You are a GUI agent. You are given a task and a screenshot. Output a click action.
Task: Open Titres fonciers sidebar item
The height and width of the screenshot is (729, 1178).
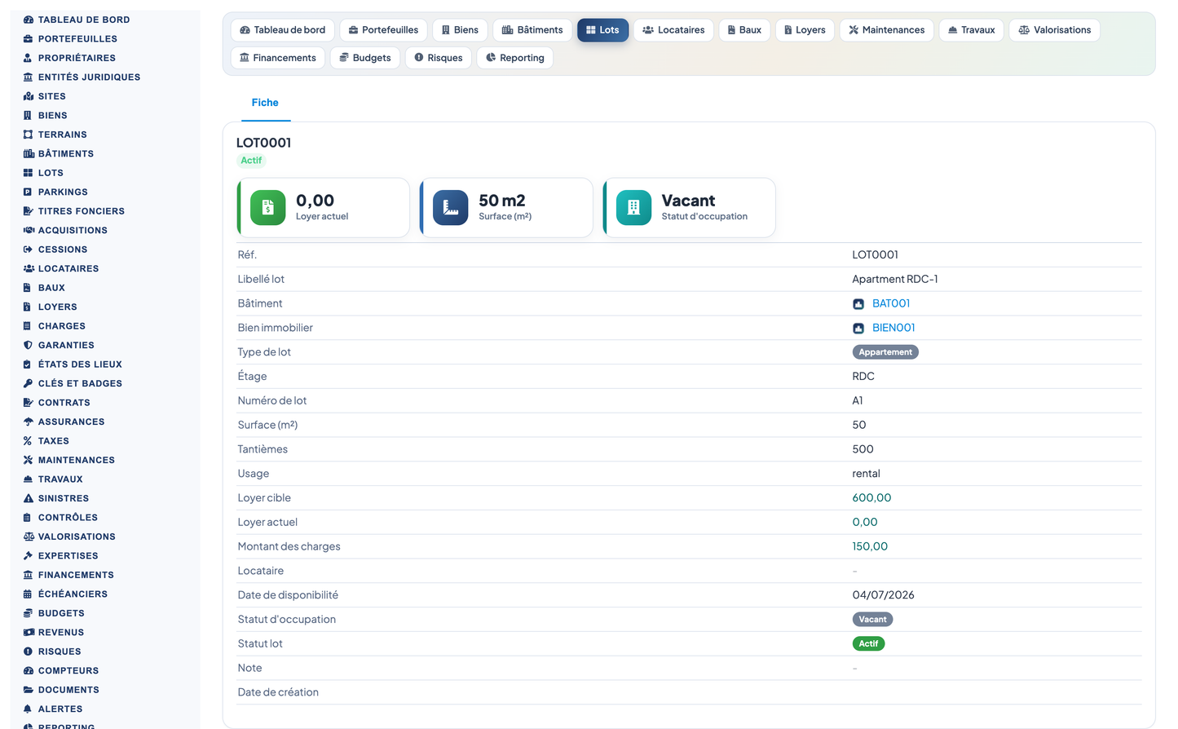[x=74, y=211]
